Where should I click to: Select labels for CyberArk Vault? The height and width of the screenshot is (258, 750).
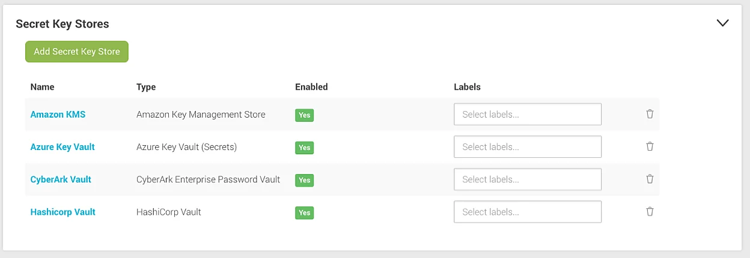(528, 179)
